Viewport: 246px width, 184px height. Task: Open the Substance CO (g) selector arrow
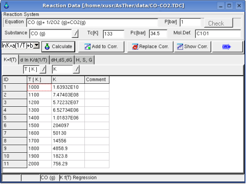tap(75, 34)
